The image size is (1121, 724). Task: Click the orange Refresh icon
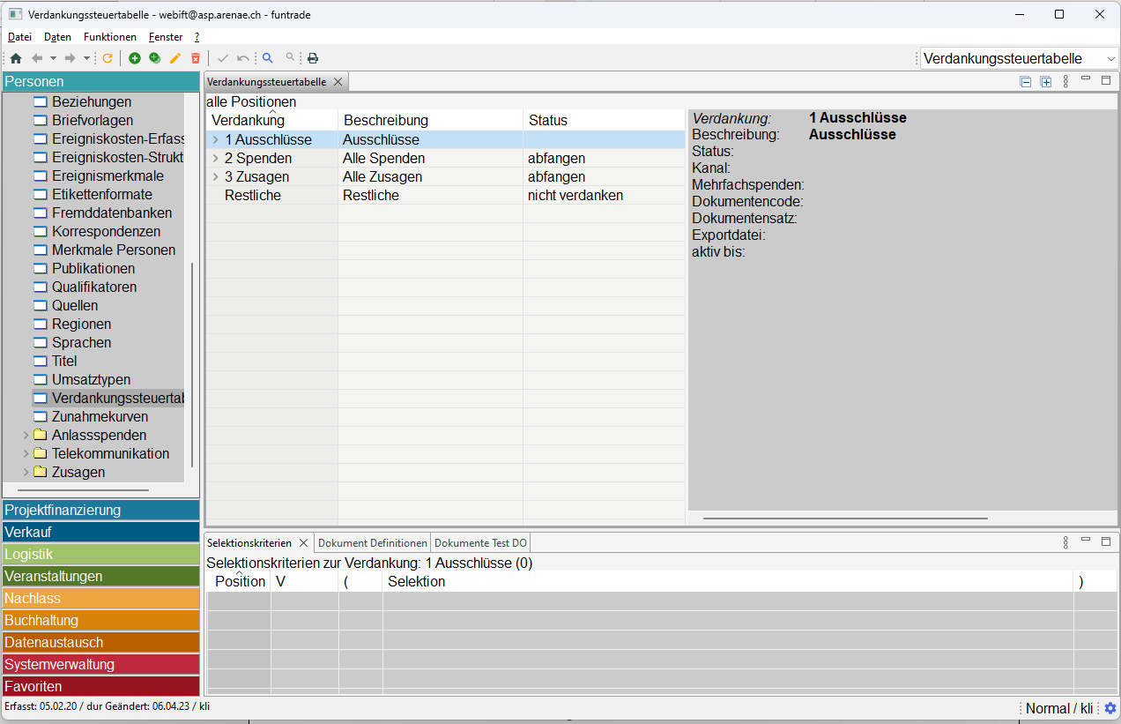tap(108, 58)
